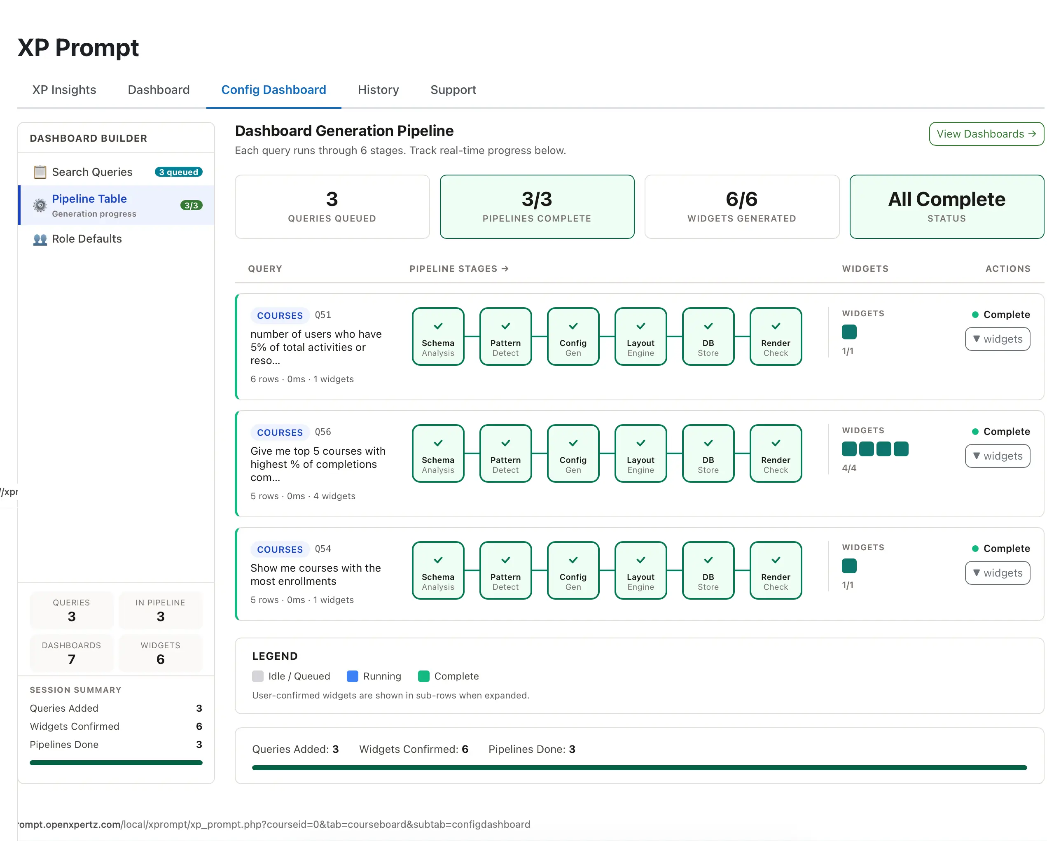This screenshot has width=1047, height=841.
Task: Click the Q51 widget square indicator
Action: click(x=849, y=332)
